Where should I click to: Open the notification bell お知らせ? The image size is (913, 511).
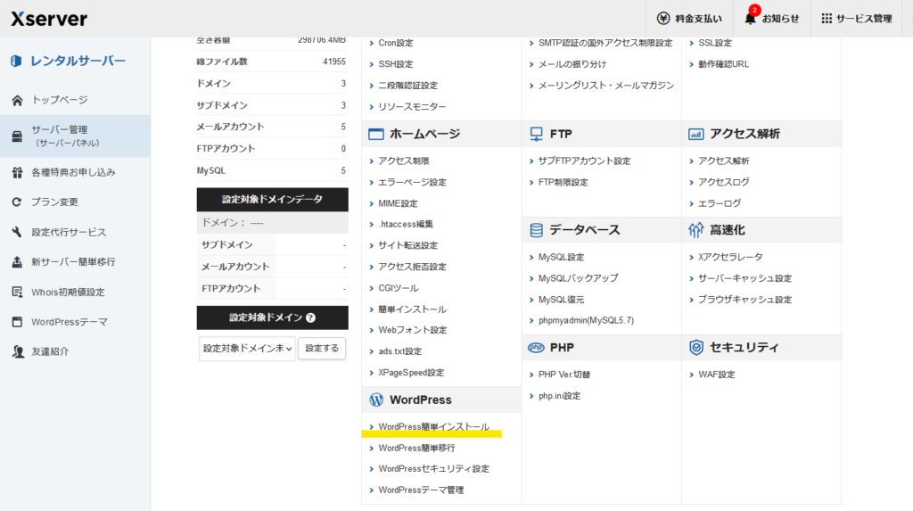tap(751, 18)
